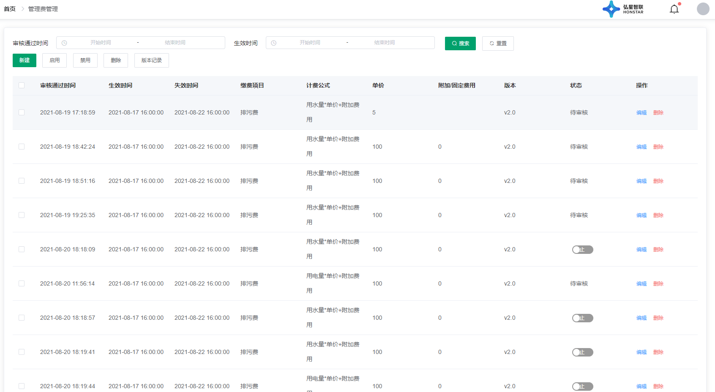The width and height of the screenshot is (715, 392).
Task: Select checkbox for row 2021-08-19 18:51:16
Action: tap(22, 181)
